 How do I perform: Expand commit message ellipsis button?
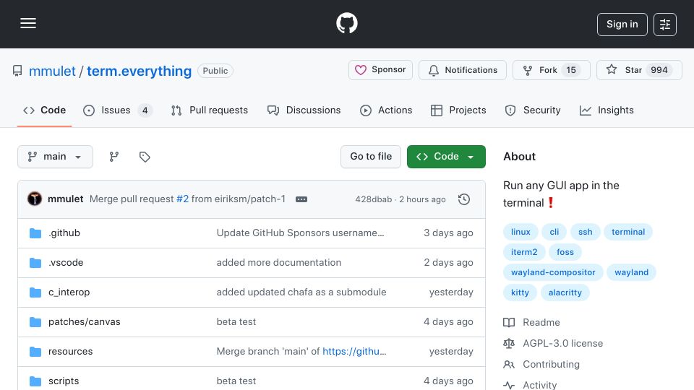[301, 199]
